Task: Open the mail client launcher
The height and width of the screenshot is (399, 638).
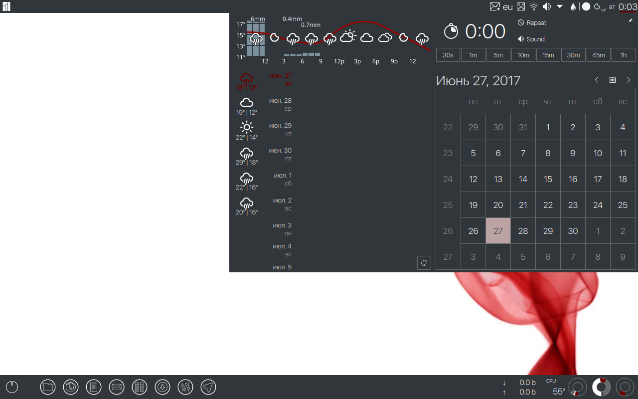Action: pyautogui.click(x=117, y=387)
